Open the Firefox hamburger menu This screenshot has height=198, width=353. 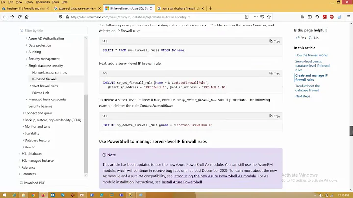[348, 17]
